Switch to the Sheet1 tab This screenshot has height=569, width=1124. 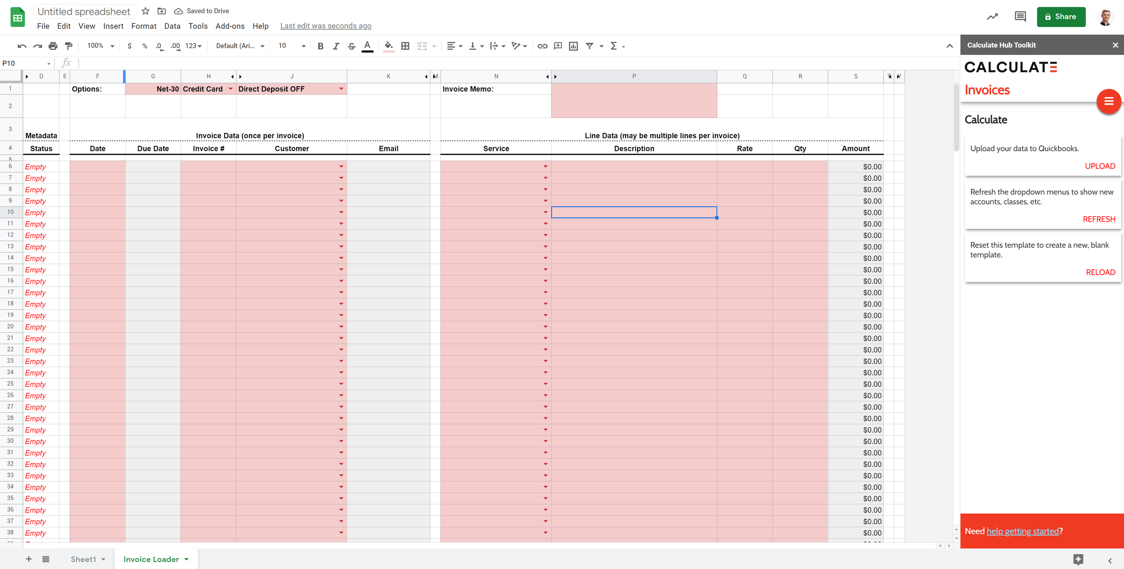click(x=83, y=559)
